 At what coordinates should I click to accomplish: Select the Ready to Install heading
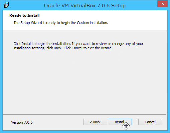(x=24, y=15)
